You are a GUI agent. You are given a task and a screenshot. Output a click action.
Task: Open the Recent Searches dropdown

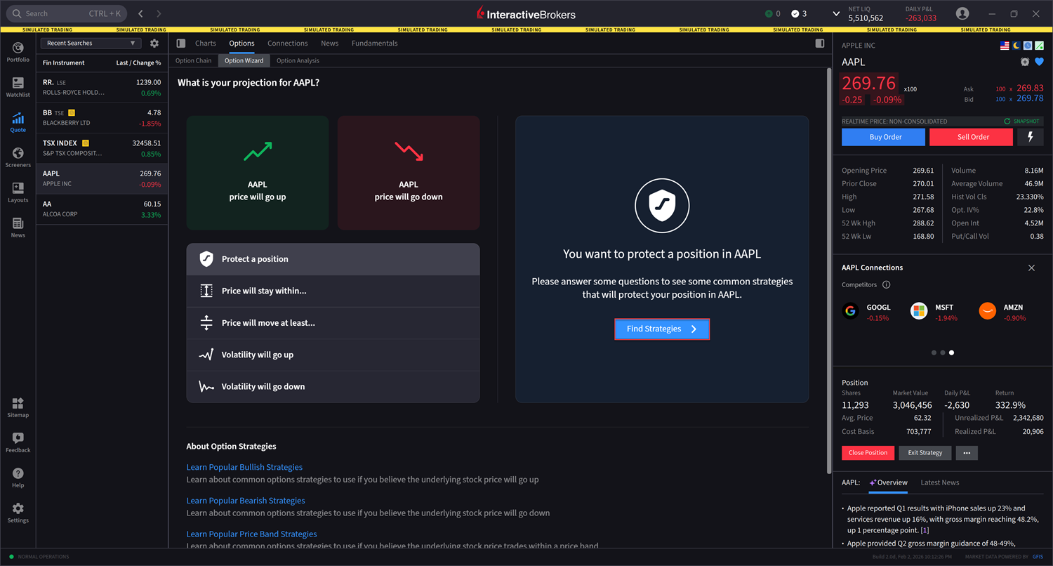pos(91,44)
